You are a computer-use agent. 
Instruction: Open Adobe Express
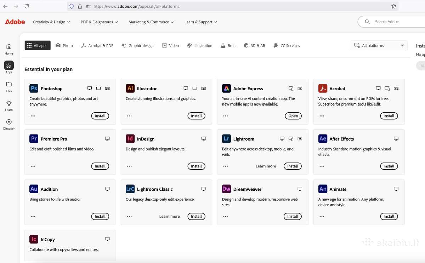pos(293,116)
